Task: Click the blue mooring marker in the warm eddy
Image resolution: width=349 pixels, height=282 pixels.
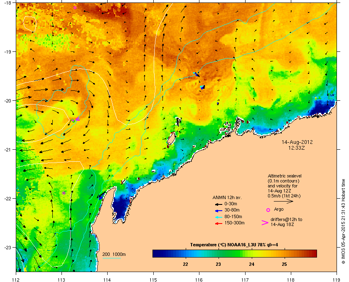Action: (203, 87)
